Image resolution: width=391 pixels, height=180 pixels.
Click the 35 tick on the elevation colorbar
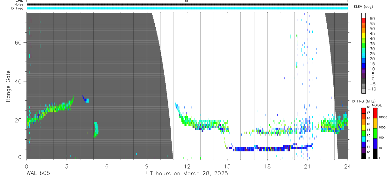click(x=372, y=43)
